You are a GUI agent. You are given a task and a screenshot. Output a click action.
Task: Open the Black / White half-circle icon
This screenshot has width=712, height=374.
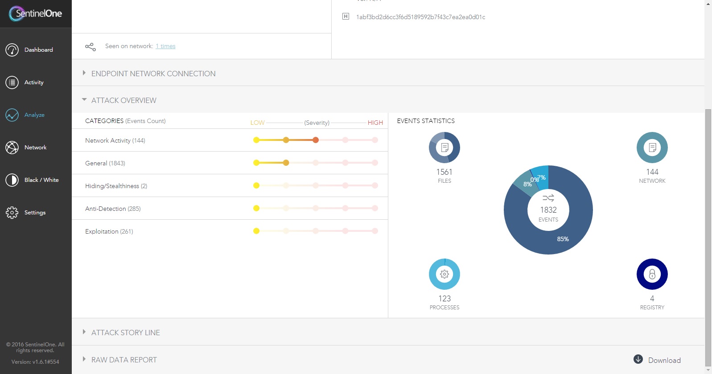click(x=12, y=180)
